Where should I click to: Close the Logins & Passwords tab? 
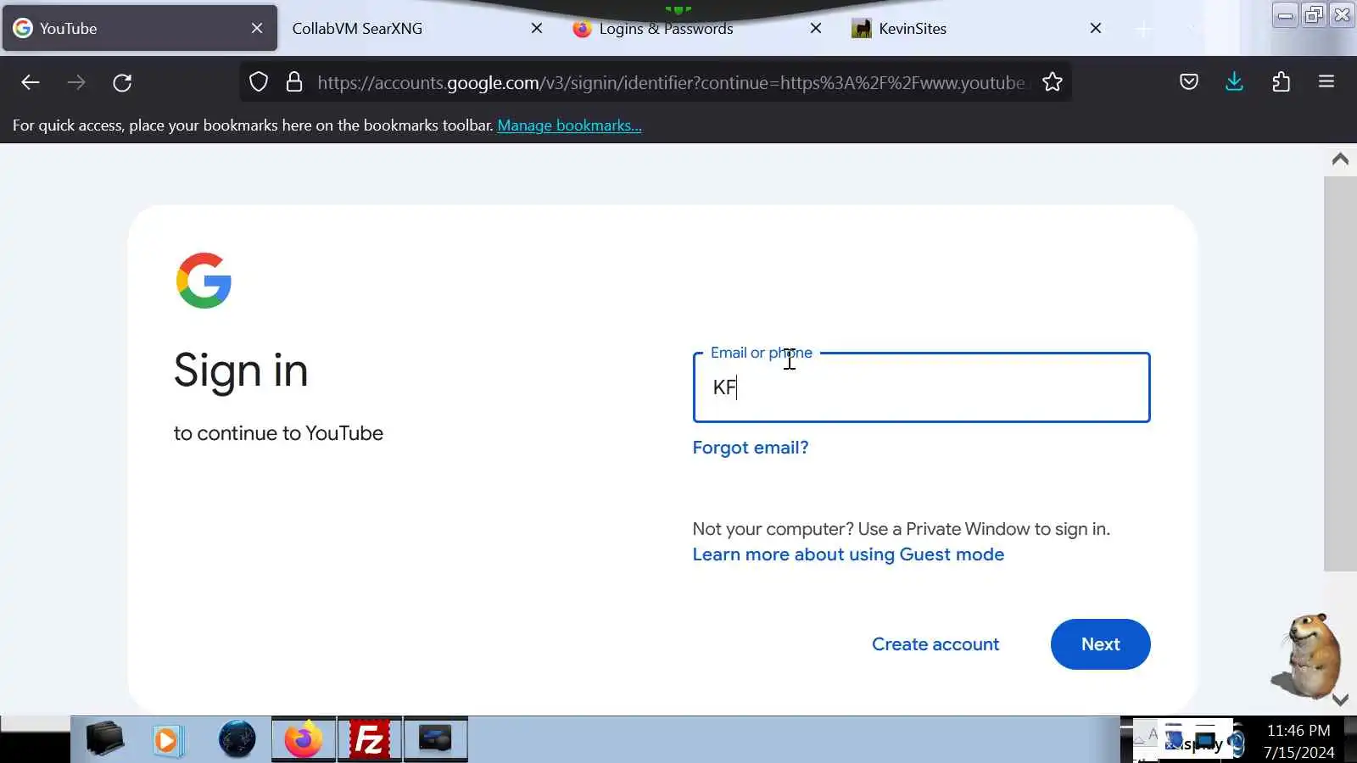click(x=816, y=28)
